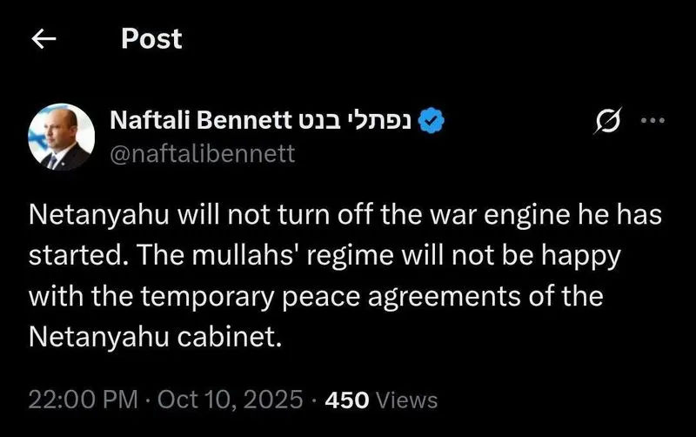Click the "Post" header title
Viewport: 696px width, 437px height.
tap(151, 38)
